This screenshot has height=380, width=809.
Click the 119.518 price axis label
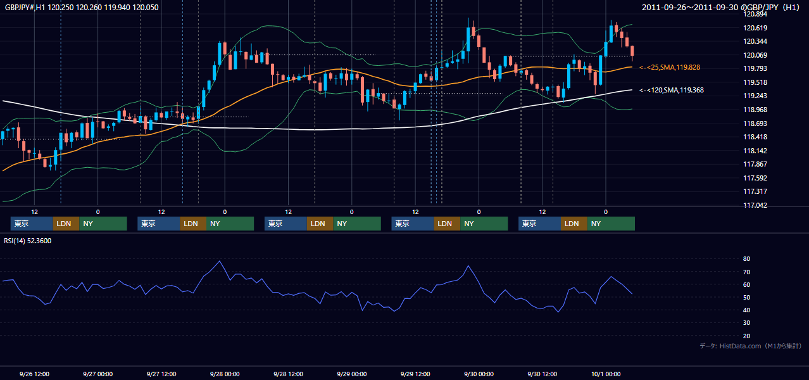pos(755,82)
